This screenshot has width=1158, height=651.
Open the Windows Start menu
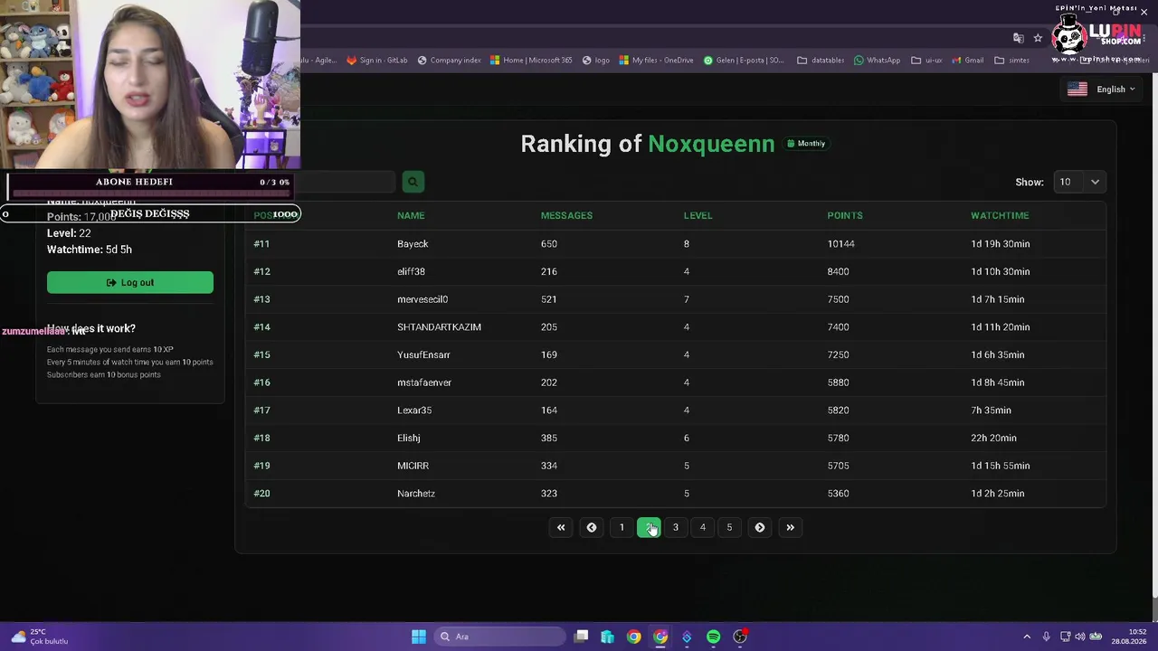pyautogui.click(x=418, y=637)
